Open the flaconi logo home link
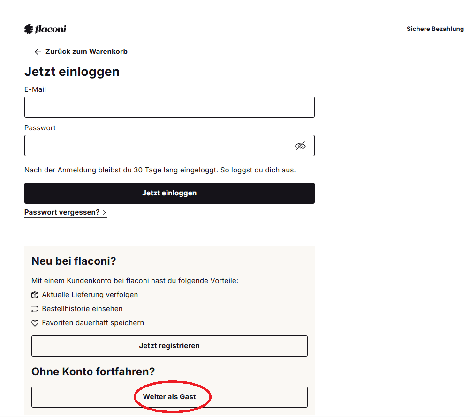470x417 pixels. coord(45,29)
